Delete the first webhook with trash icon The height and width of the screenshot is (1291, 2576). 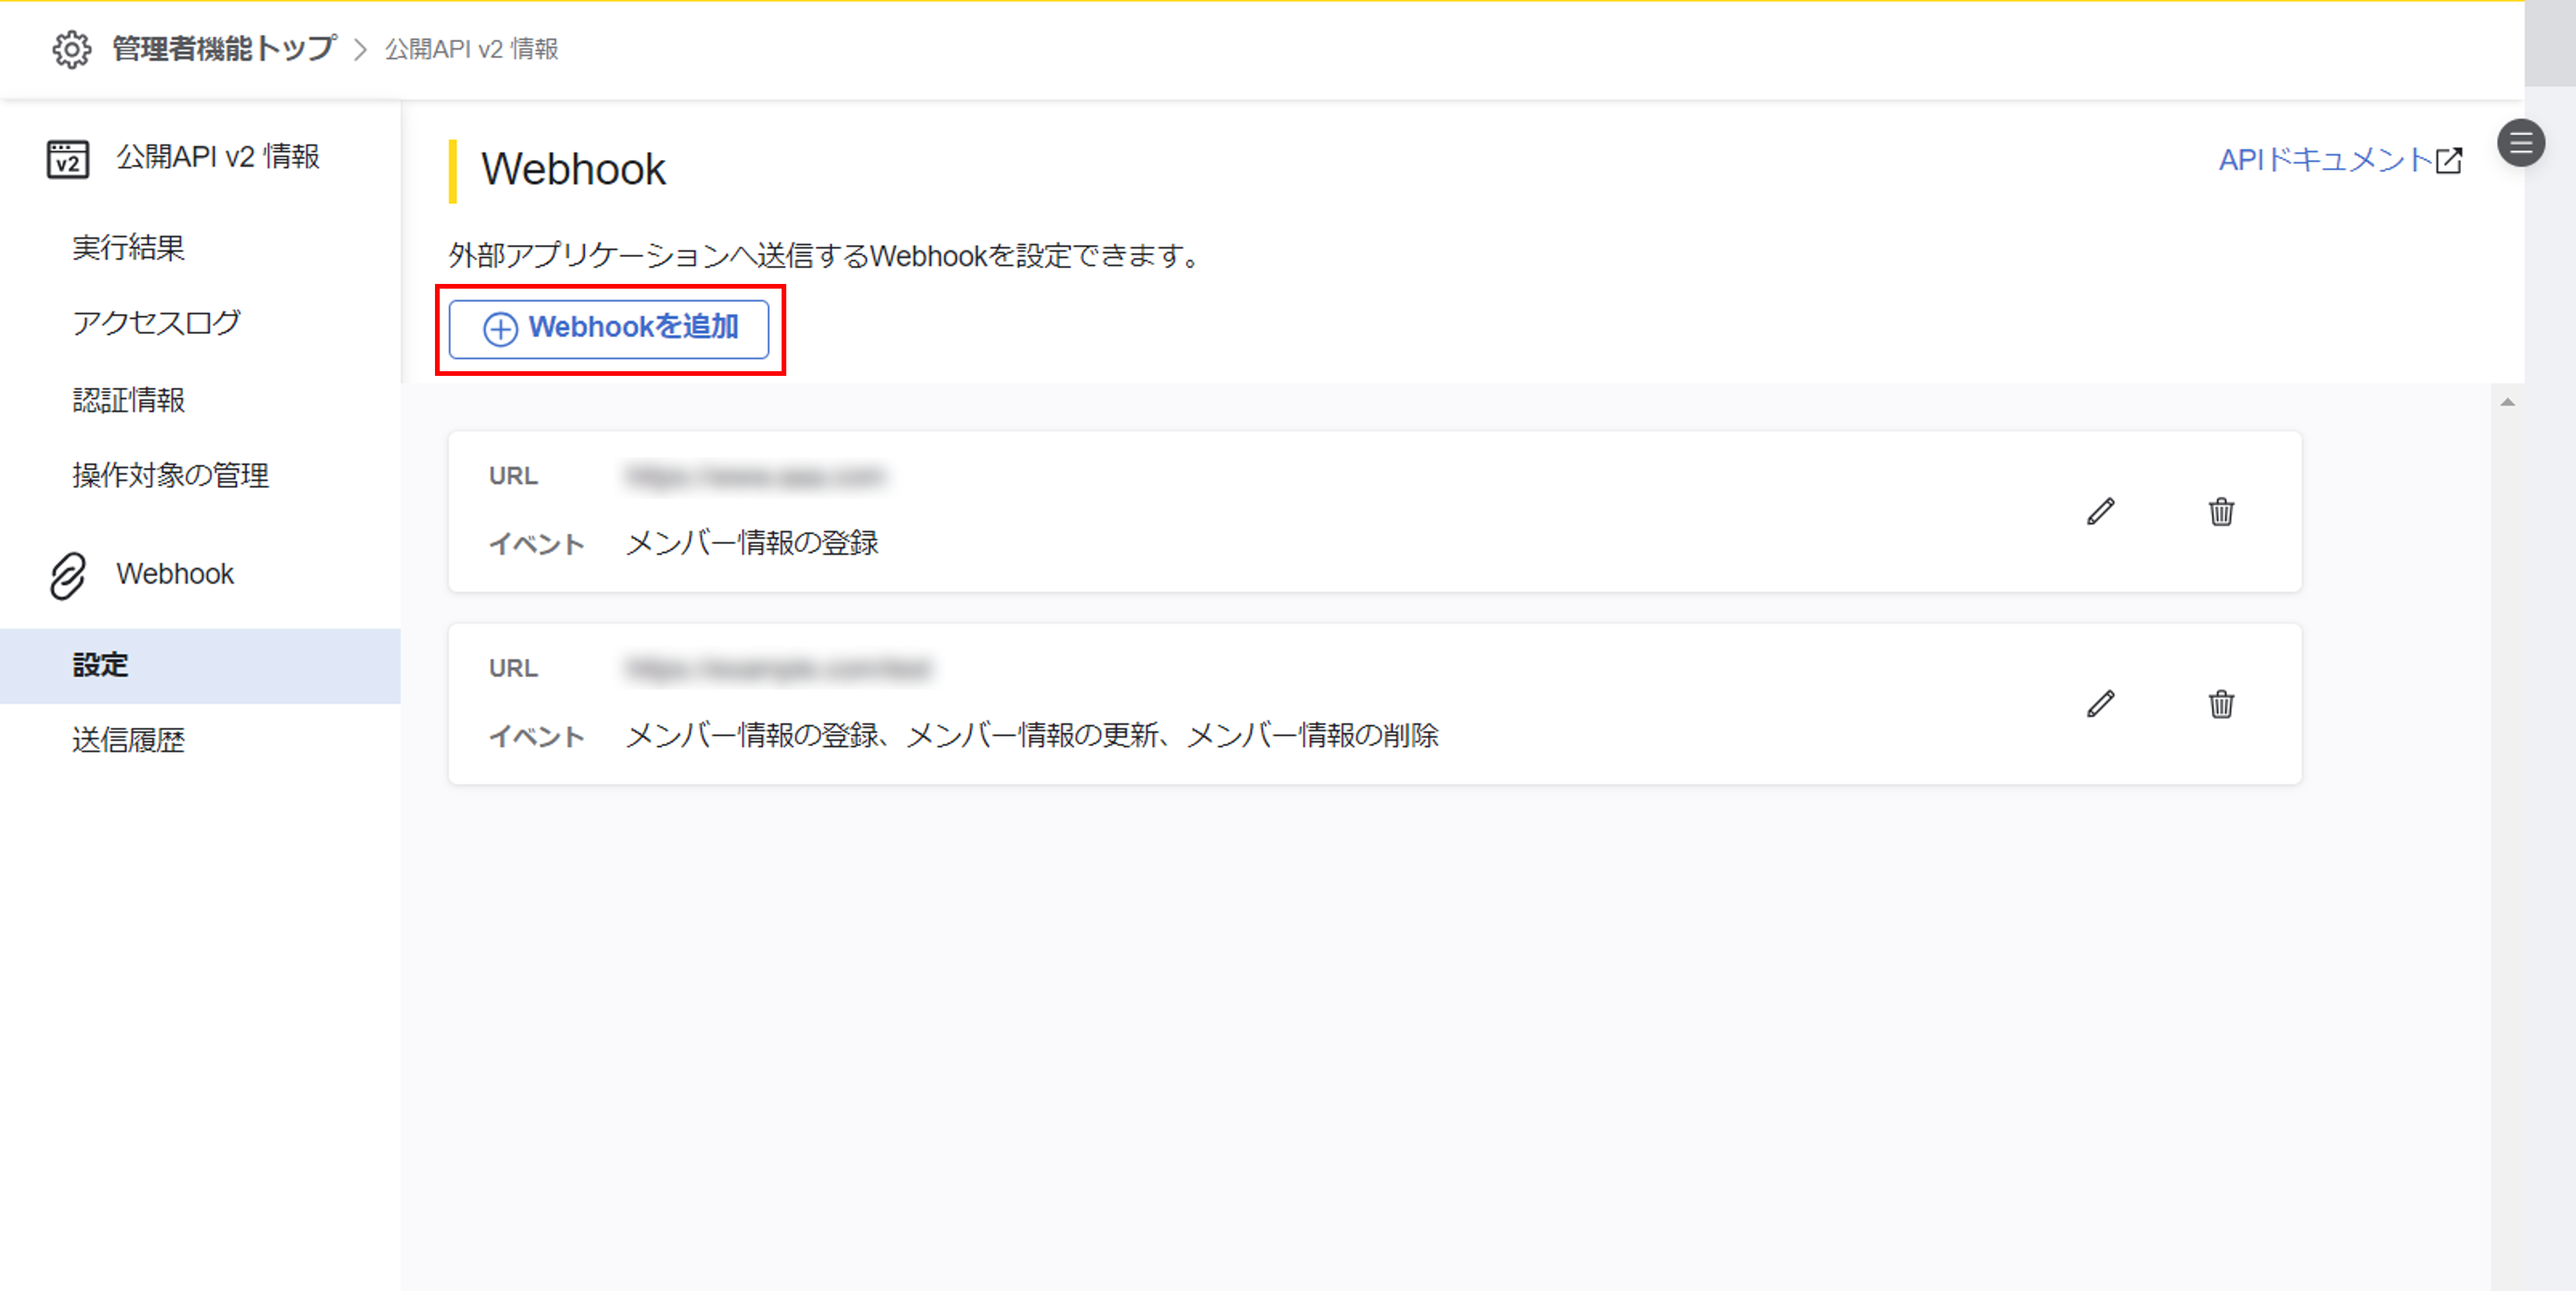pos(2221,512)
